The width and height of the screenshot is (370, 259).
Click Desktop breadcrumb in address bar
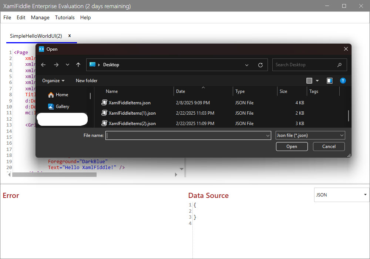tap(111, 65)
